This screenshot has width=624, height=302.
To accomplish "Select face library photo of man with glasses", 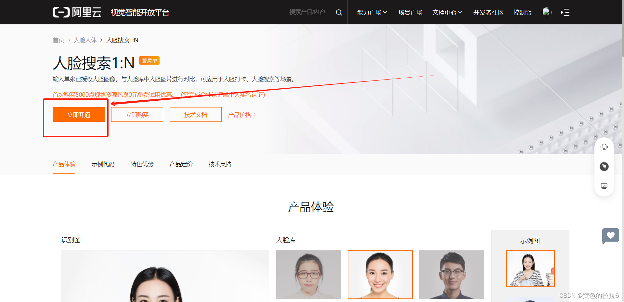I will tap(452, 275).
